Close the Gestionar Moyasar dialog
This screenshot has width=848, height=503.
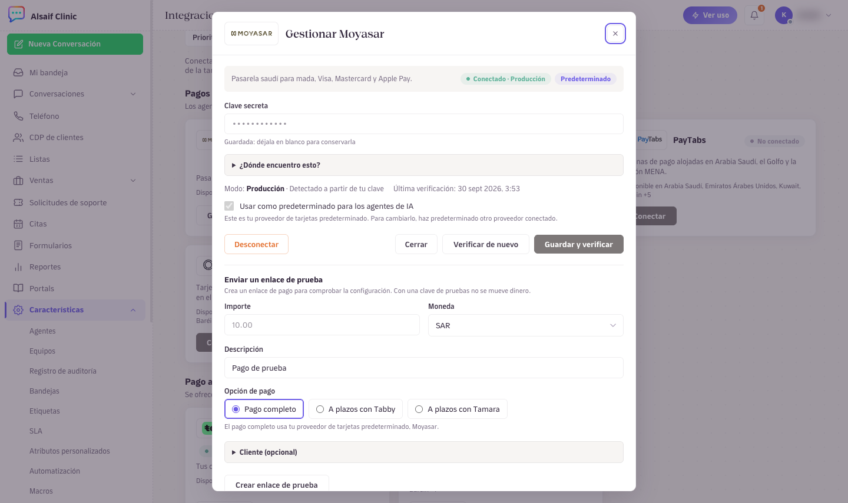[615, 34]
